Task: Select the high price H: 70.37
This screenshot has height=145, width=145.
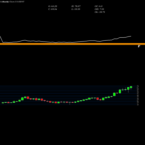Action: pyautogui.click(x=76, y=6)
